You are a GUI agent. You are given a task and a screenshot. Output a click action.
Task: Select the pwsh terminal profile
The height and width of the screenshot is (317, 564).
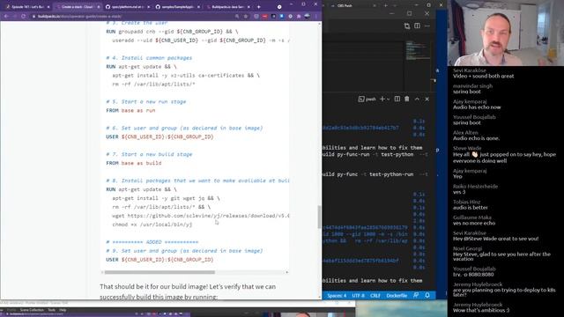367,99
